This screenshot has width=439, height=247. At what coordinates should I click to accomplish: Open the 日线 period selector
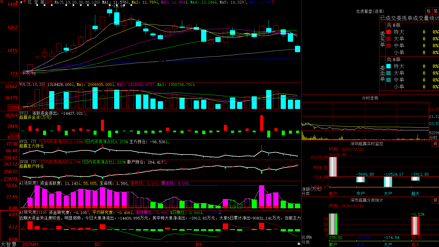49,2
